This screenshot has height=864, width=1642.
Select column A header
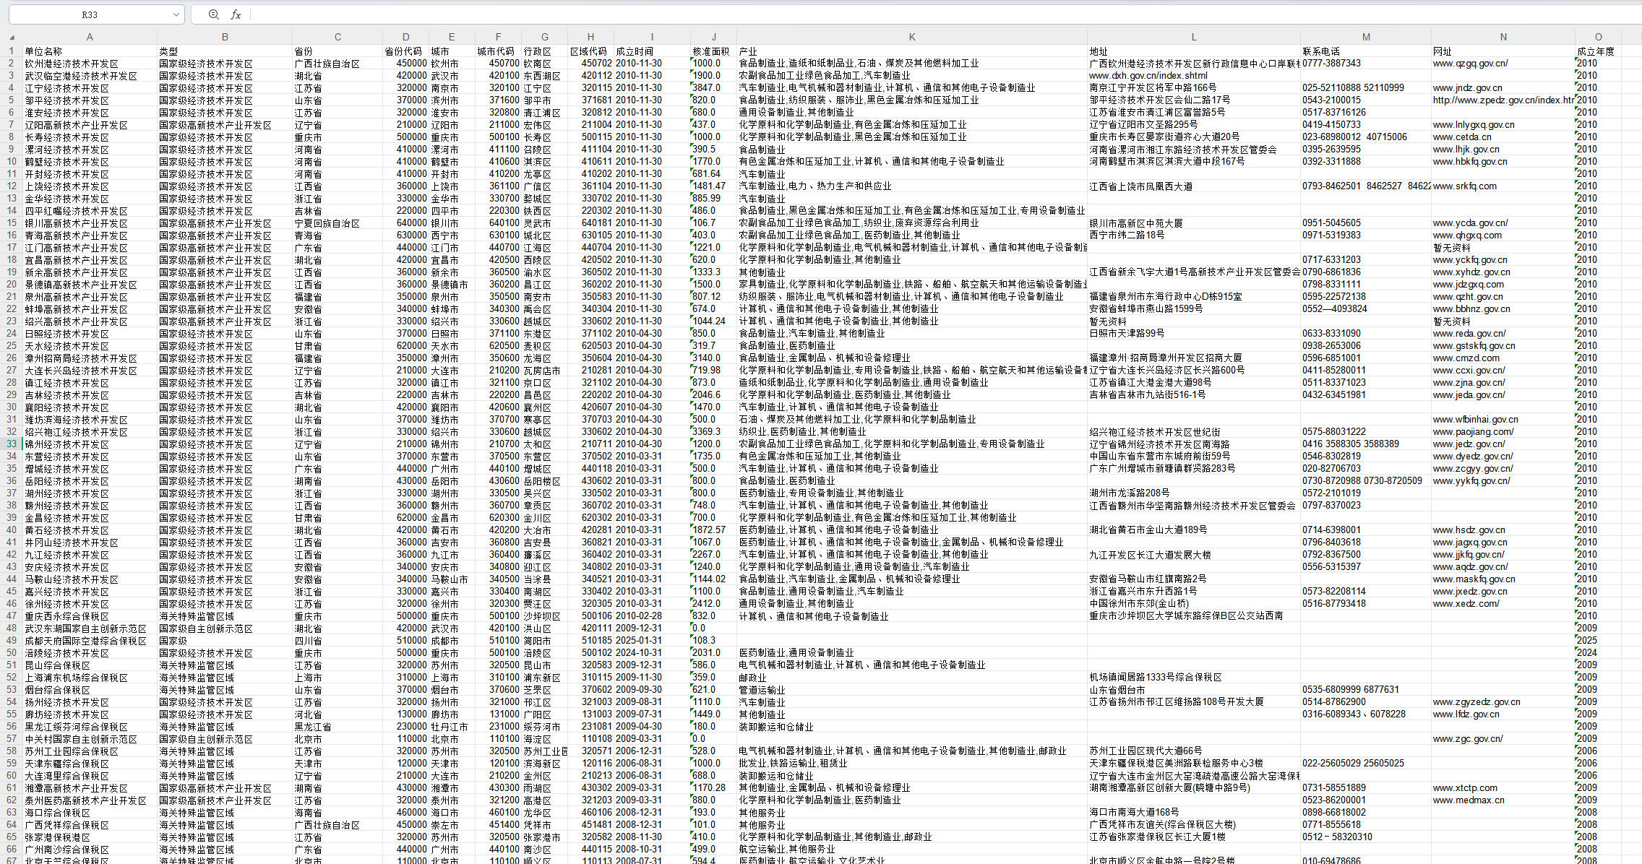point(90,37)
